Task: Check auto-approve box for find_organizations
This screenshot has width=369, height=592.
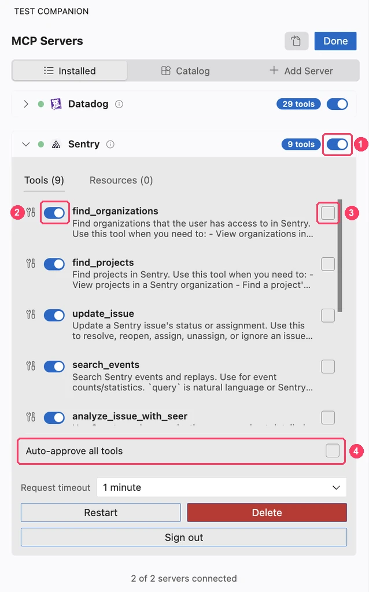Action: coord(328,213)
